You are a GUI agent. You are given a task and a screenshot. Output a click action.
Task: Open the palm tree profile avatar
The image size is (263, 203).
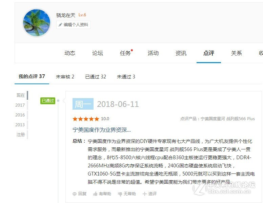(37, 23)
